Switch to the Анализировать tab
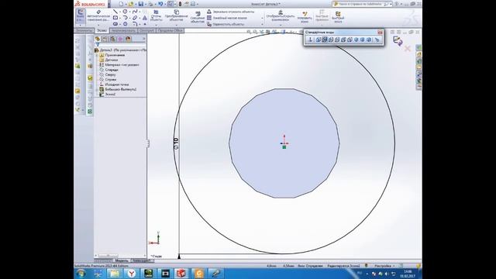 pyautogui.click(x=124, y=31)
